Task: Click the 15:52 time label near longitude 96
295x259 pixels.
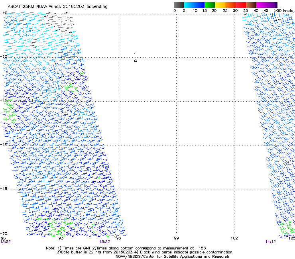Action: tap(104, 242)
